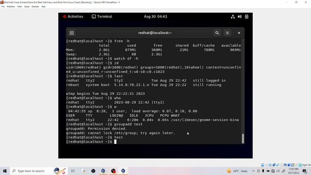Click the volume speaker icon in GNOME bar
Viewport: 311px width, 175px height.
[x=240, y=17]
